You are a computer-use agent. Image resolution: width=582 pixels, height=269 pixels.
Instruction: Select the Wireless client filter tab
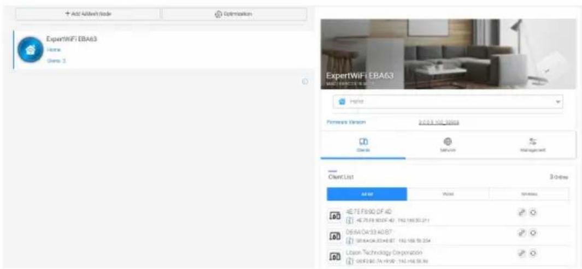point(530,194)
